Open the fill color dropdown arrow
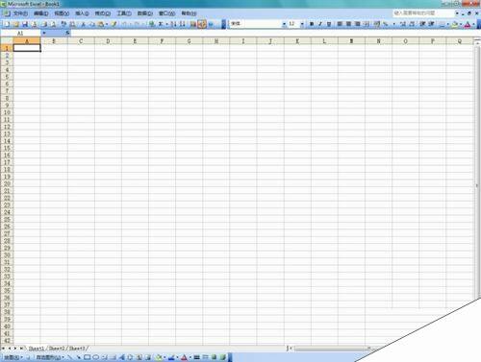 pyautogui.click(x=461, y=24)
